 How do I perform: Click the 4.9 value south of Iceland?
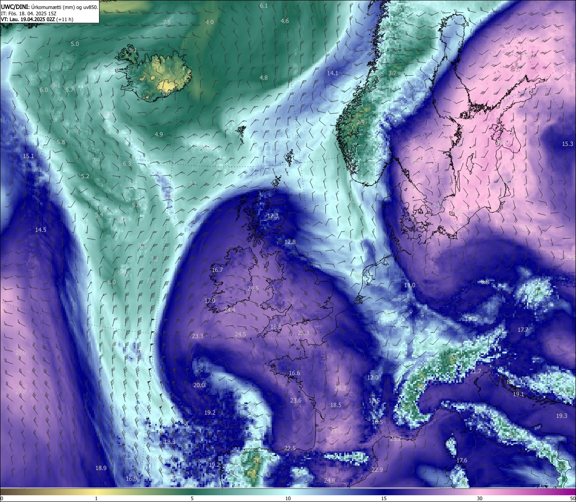point(159,134)
